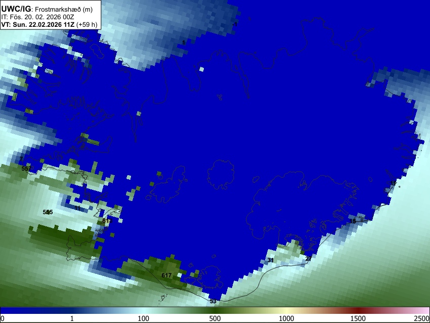Click the 'IT: Fös. 20. 02. 2026 00Z' line
This screenshot has width=430, height=323.
pyautogui.click(x=37, y=17)
